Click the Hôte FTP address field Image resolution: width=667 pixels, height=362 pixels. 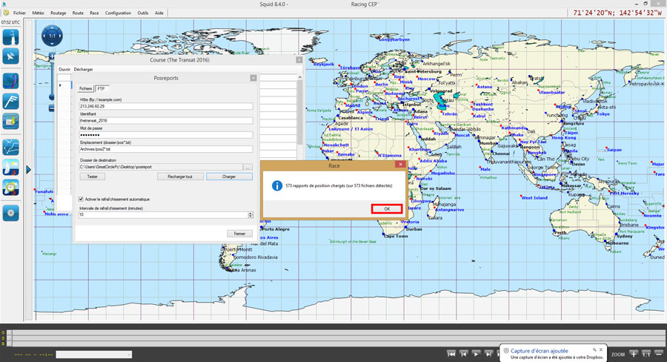(x=165, y=106)
